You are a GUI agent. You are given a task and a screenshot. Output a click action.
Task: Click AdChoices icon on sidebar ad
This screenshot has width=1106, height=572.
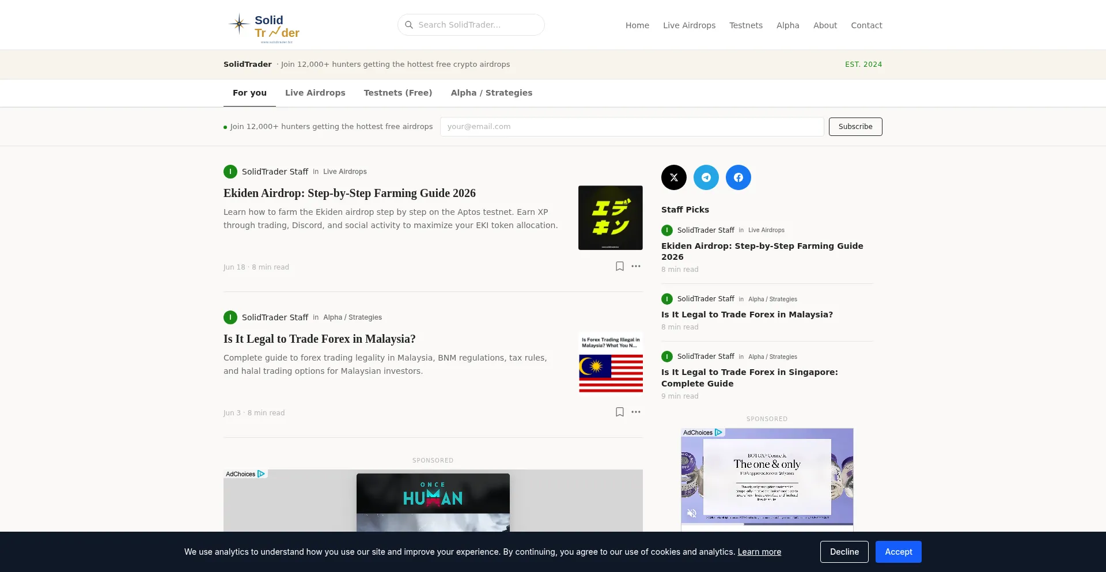point(718,433)
